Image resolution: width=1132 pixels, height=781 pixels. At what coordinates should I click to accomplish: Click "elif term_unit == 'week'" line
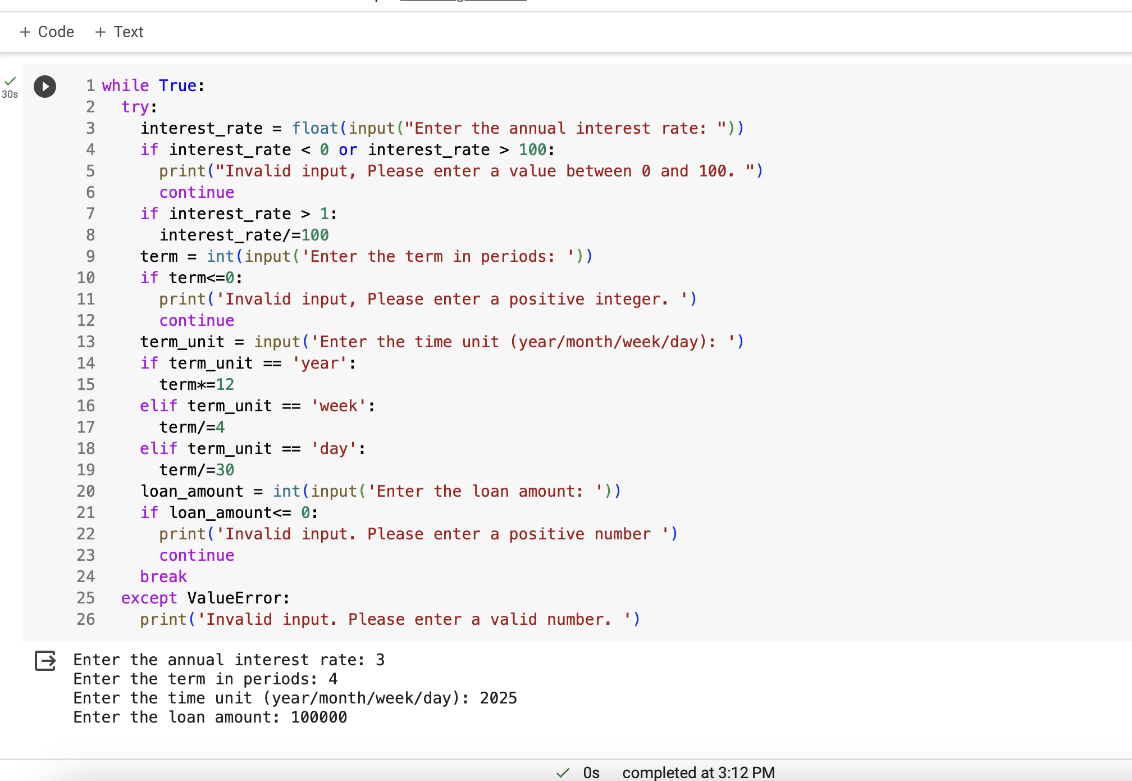tap(258, 406)
